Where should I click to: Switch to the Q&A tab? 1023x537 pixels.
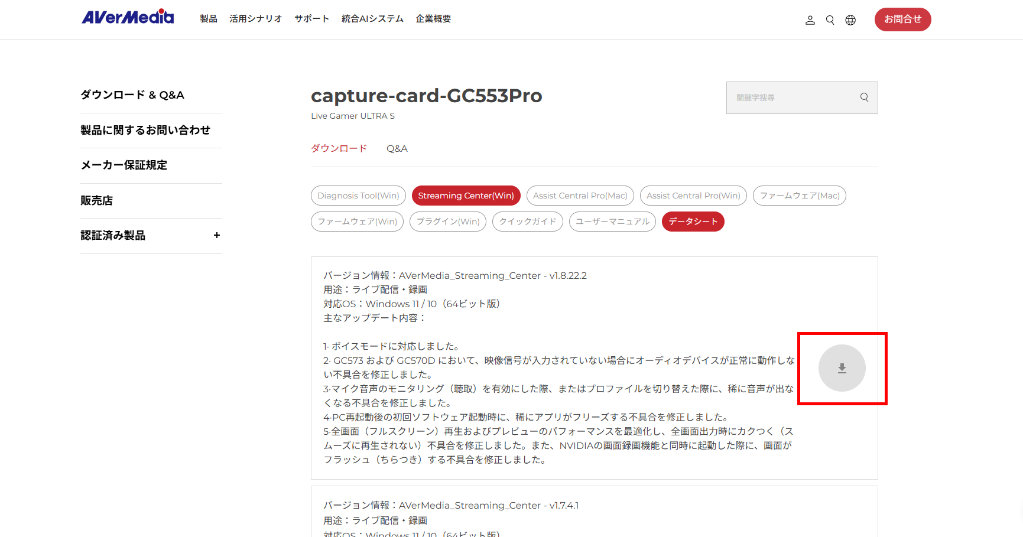[x=397, y=148]
